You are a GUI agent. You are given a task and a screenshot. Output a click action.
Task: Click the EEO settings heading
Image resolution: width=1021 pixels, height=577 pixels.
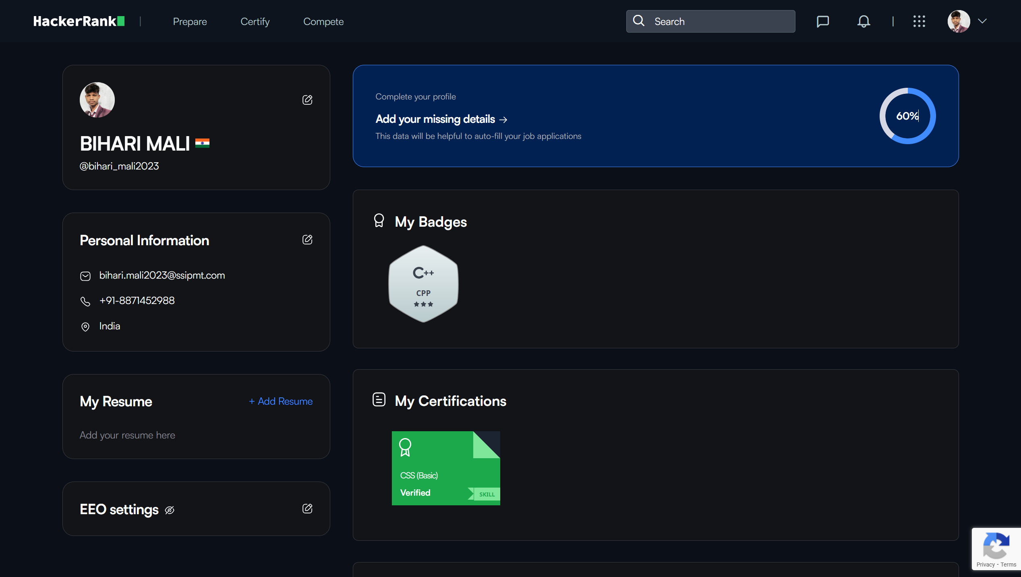pos(119,509)
